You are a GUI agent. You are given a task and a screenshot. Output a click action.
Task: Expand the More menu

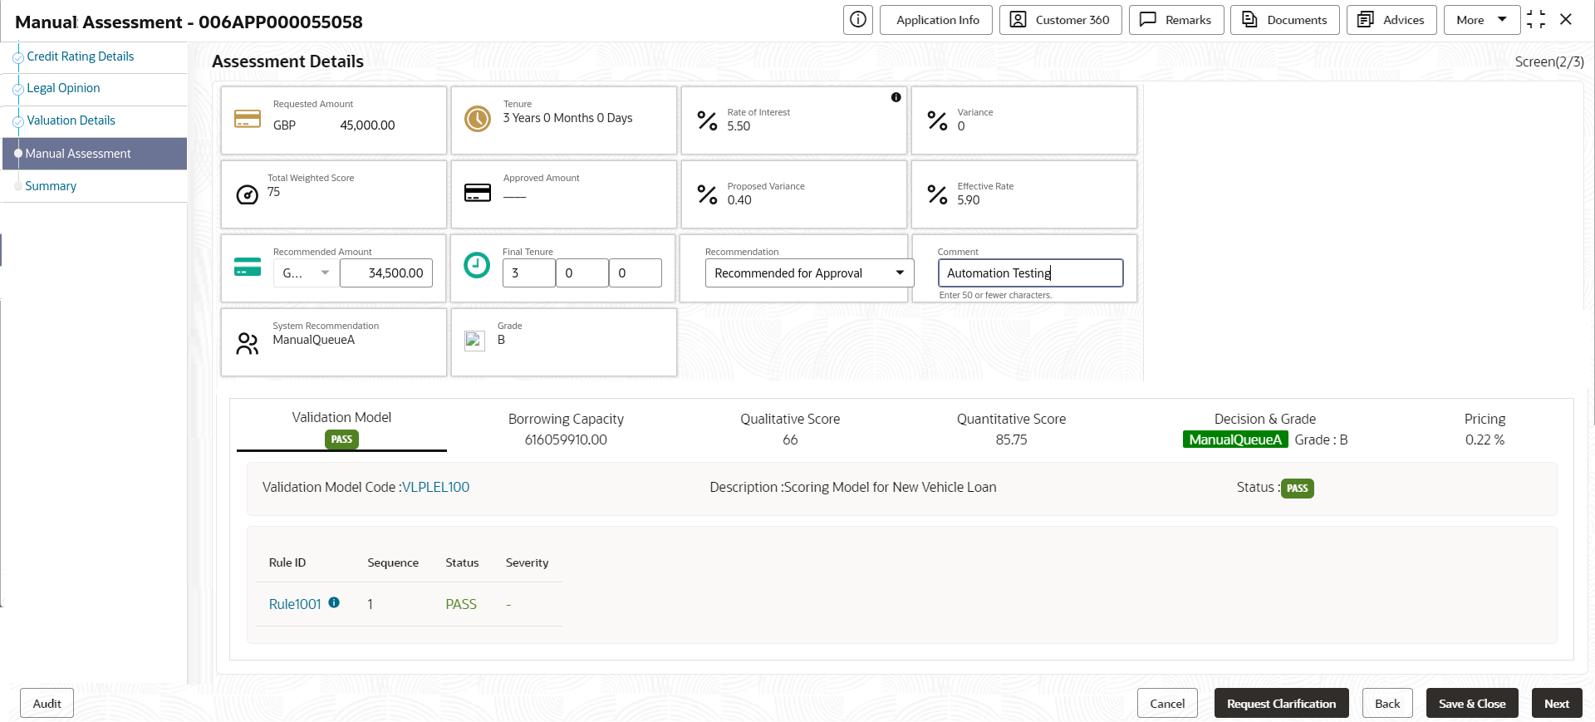(x=1481, y=20)
